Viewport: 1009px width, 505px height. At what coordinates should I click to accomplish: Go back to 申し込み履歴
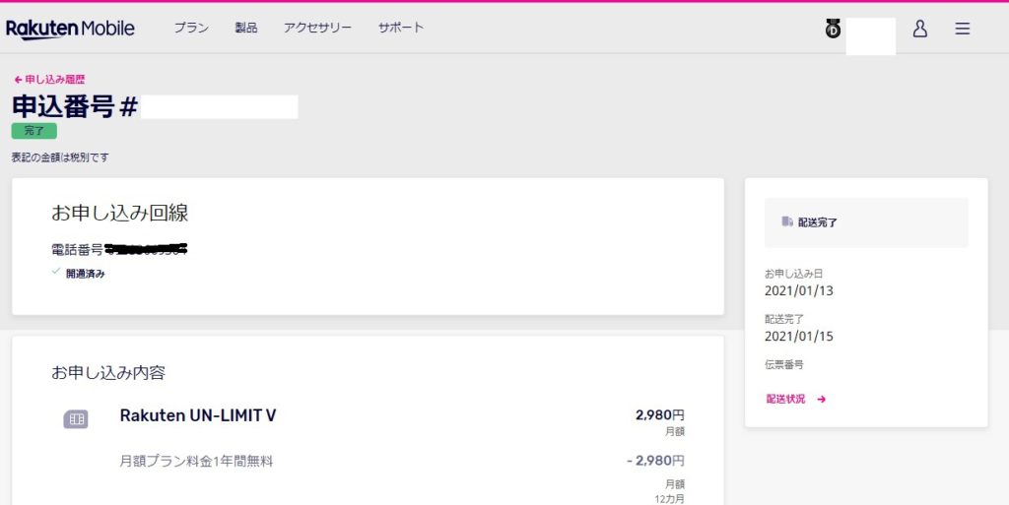[55, 80]
